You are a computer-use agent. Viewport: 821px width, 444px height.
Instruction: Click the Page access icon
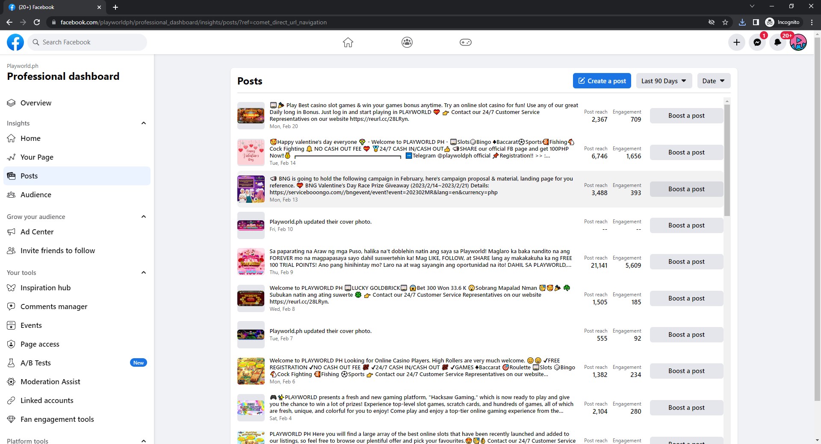click(11, 344)
